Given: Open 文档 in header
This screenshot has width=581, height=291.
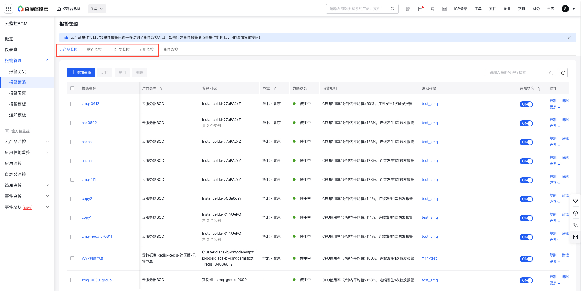Looking at the screenshot, I should [493, 9].
